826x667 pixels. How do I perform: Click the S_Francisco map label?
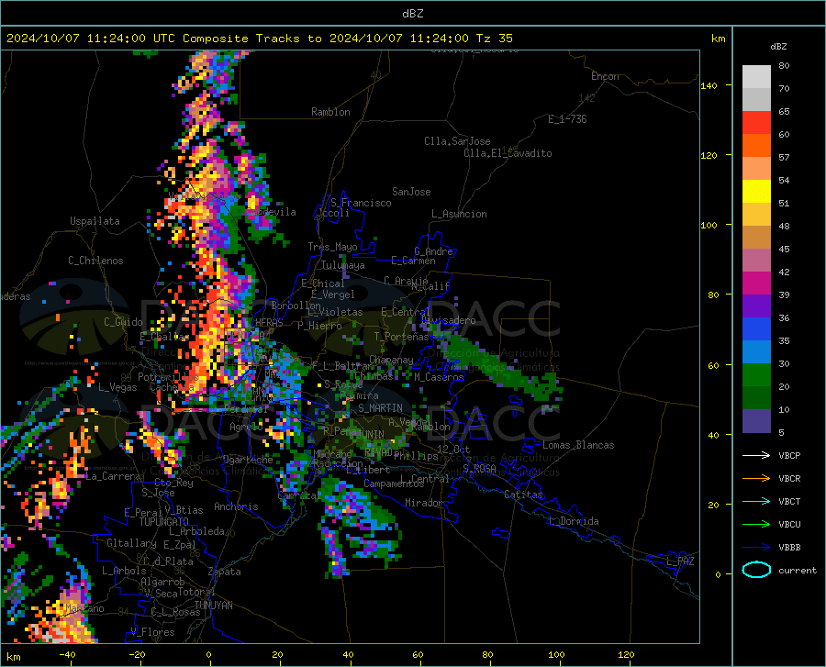pyautogui.click(x=361, y=203)
